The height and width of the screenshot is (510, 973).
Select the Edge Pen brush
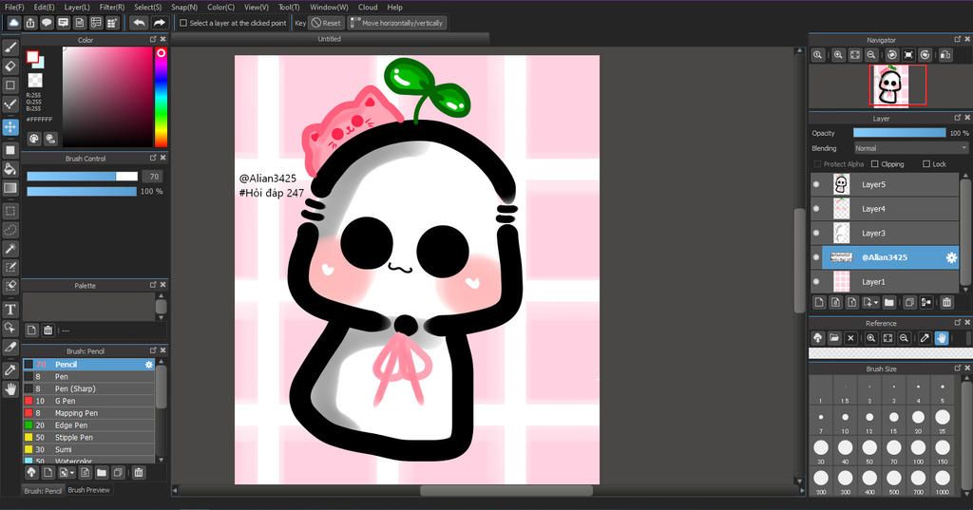tap(88, 425)
